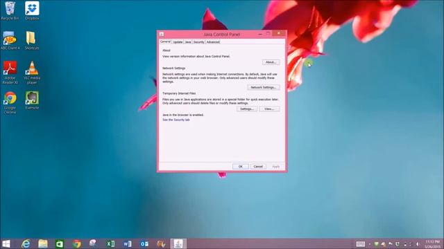
Task: Click the taskbar clock and date
Action: [433, 244]
